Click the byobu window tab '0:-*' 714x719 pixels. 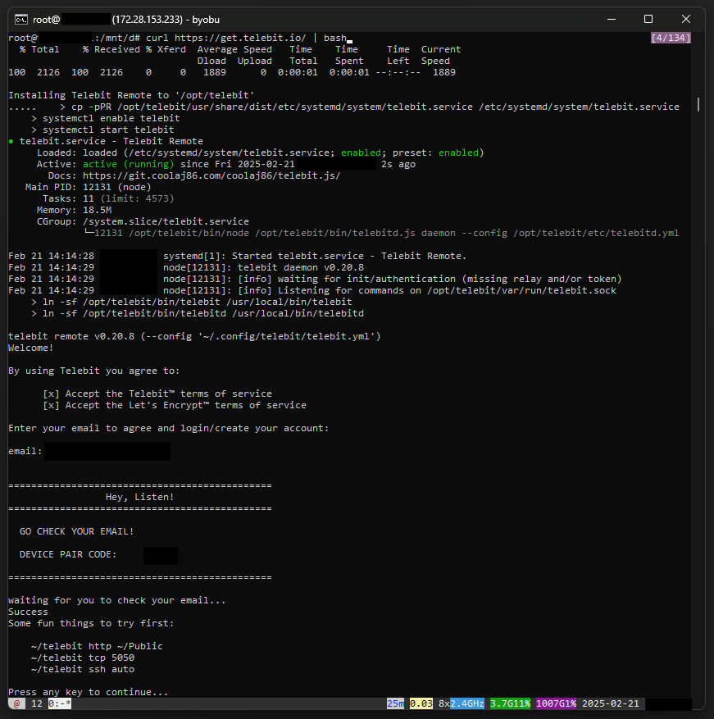pos(60,703)
